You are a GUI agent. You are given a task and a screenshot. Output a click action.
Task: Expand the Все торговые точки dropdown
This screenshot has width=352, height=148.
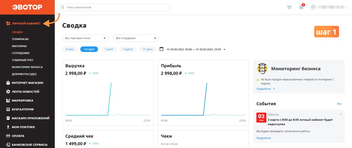tap(85, 38)
